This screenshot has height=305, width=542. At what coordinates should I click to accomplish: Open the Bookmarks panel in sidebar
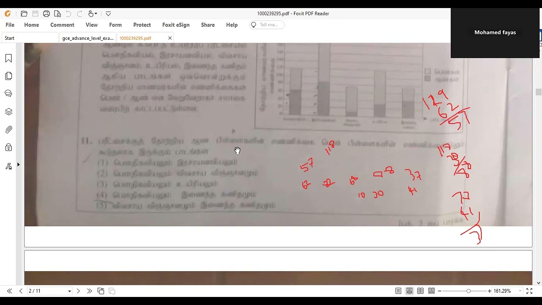[8, 58]
